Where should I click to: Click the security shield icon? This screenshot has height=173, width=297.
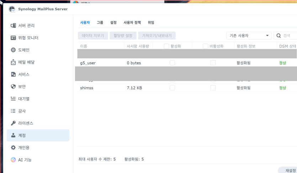tap(13, 86)
